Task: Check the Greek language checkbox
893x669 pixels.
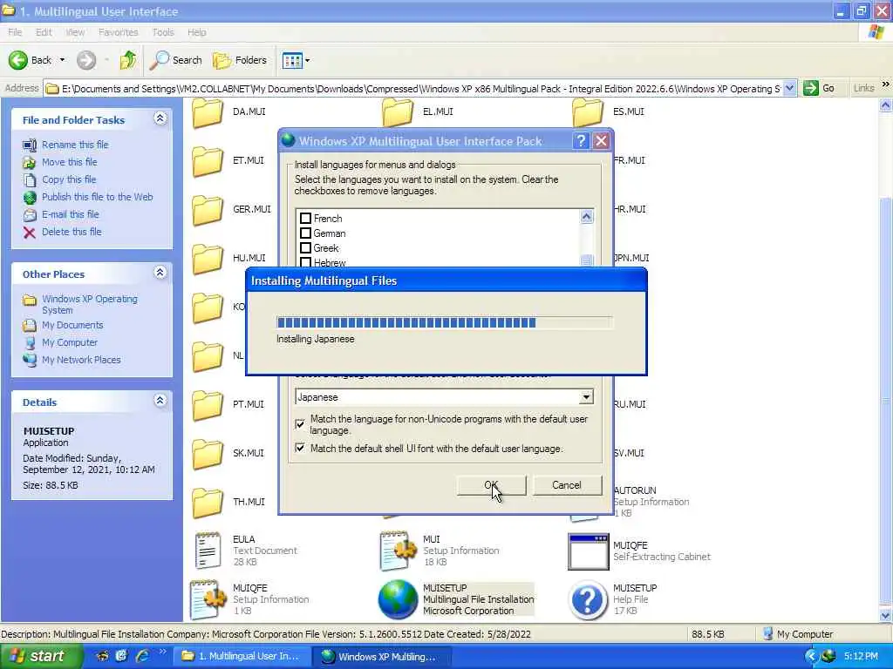Action: click(x=305, y=247)
